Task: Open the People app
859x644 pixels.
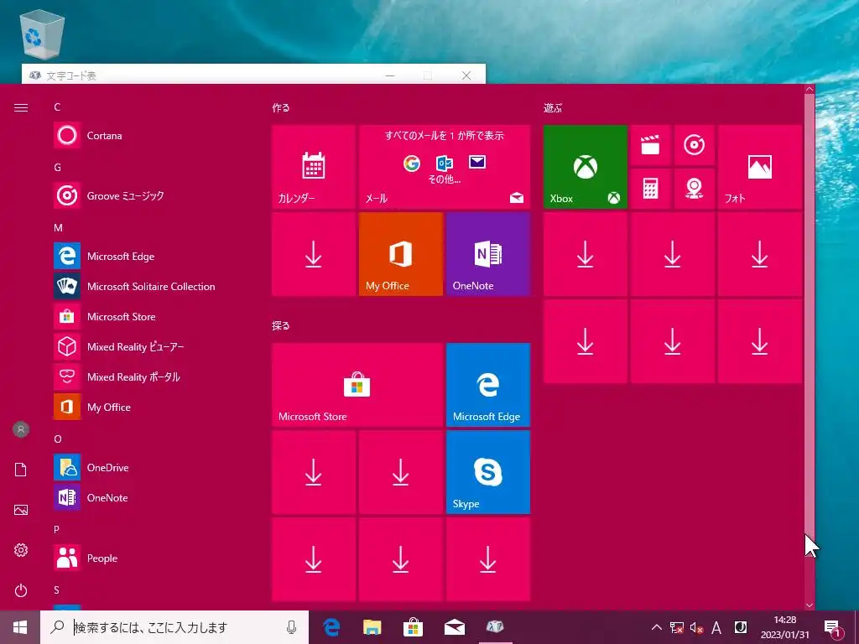Action: click(x=148, y=558)
